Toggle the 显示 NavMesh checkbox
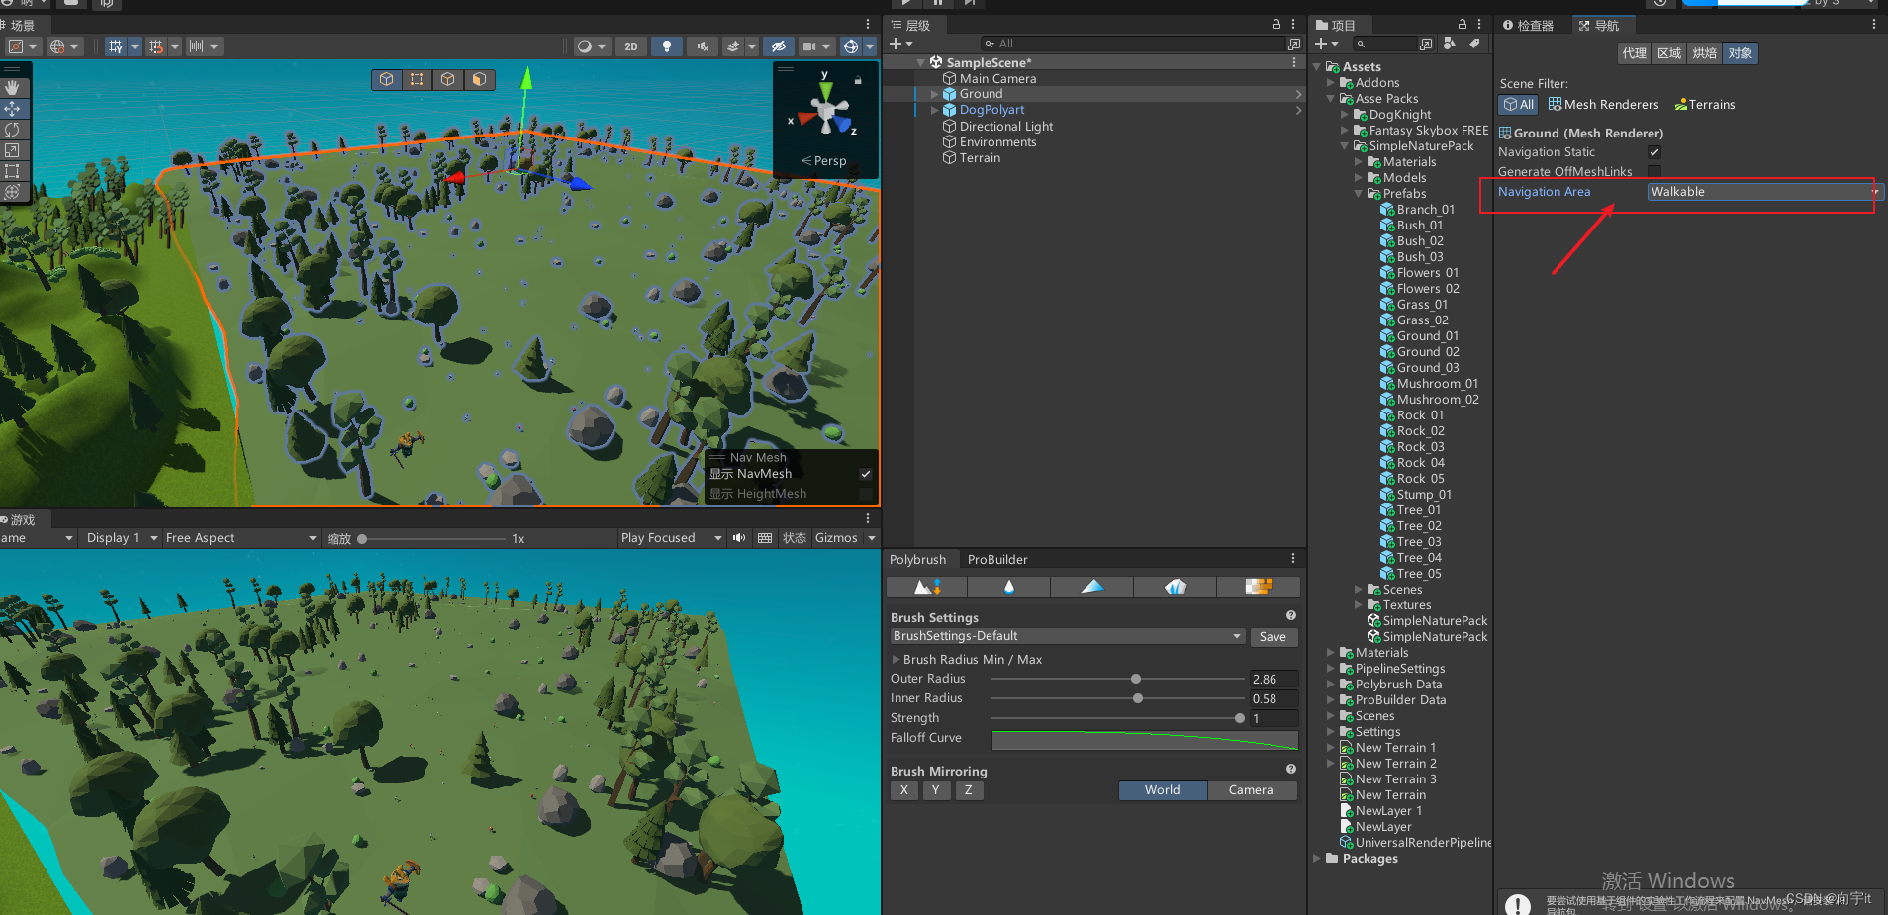Image resolution: width=1888 pixels, height=915 pixels. pos(866,474)
